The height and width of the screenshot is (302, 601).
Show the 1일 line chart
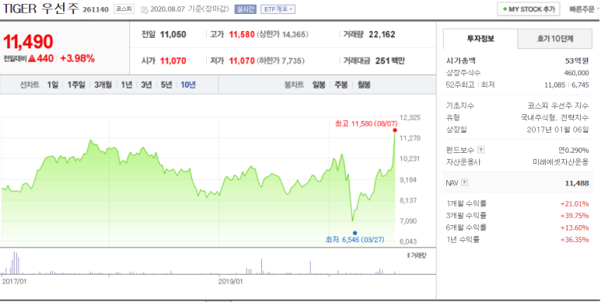click(53, 85)
